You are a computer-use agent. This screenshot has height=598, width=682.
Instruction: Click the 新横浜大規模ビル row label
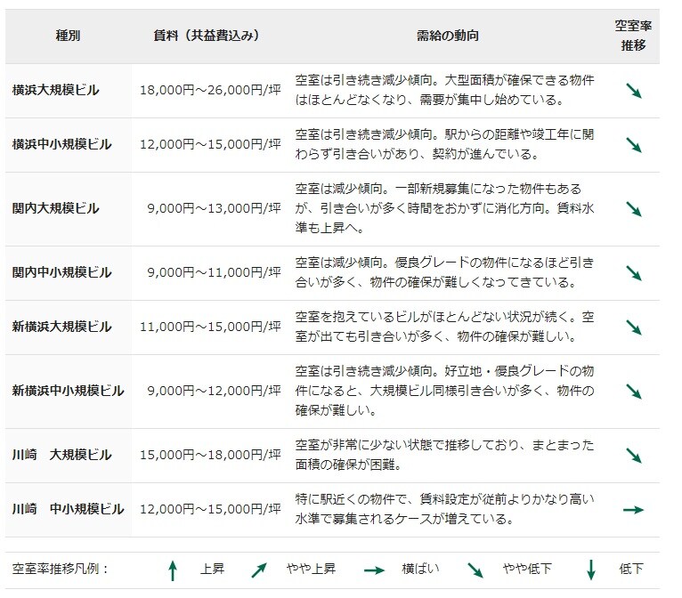pos(62,327)
